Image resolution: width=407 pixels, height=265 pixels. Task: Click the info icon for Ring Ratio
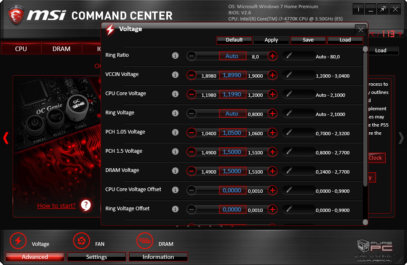click(x=175, y=56)
